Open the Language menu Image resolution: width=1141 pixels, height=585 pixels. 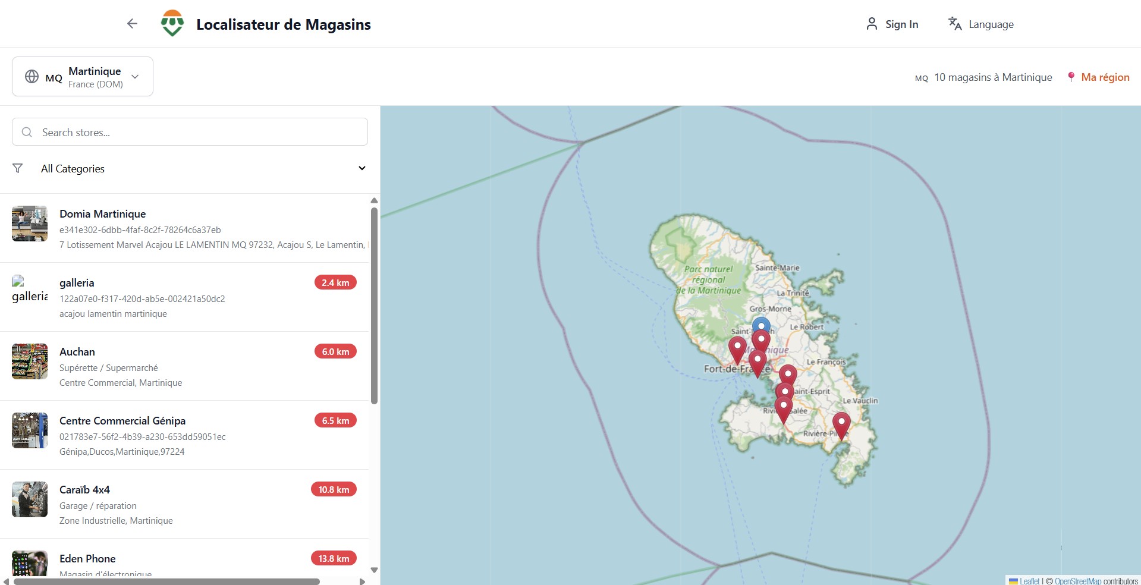tap(981, 24)
